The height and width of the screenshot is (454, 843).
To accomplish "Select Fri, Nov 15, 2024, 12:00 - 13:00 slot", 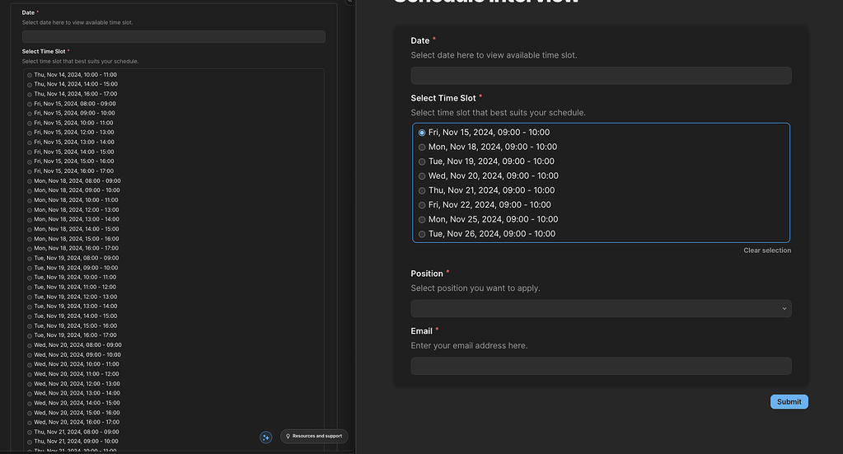I will pyautogui.click(x=30, y=133).
